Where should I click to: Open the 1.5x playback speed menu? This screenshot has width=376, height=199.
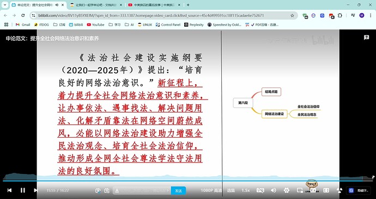[246, 190]
